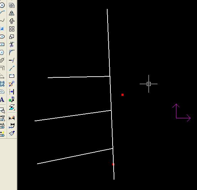Select the Mirror tool

pyautogui.click(x=12, y=13)
